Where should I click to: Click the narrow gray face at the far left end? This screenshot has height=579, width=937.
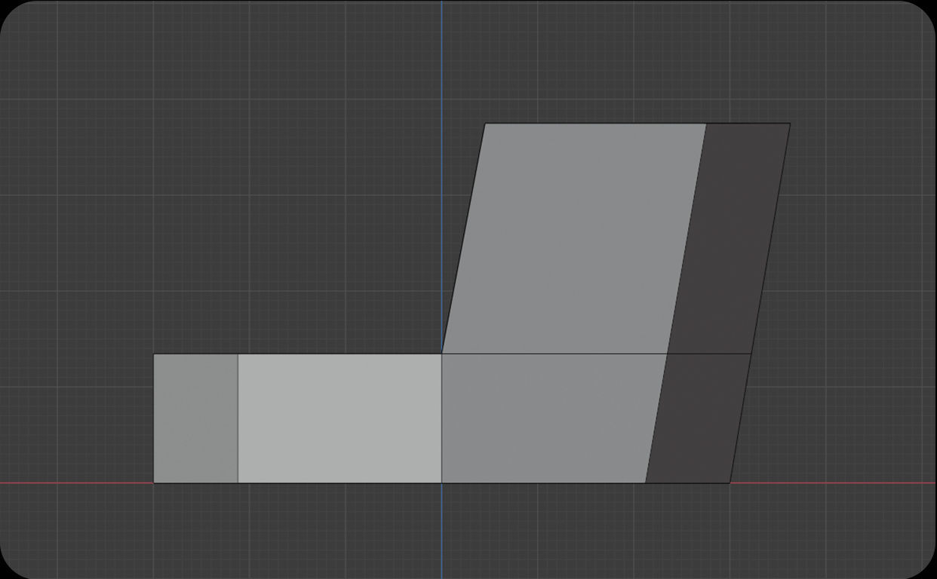(x=196, y=418)
